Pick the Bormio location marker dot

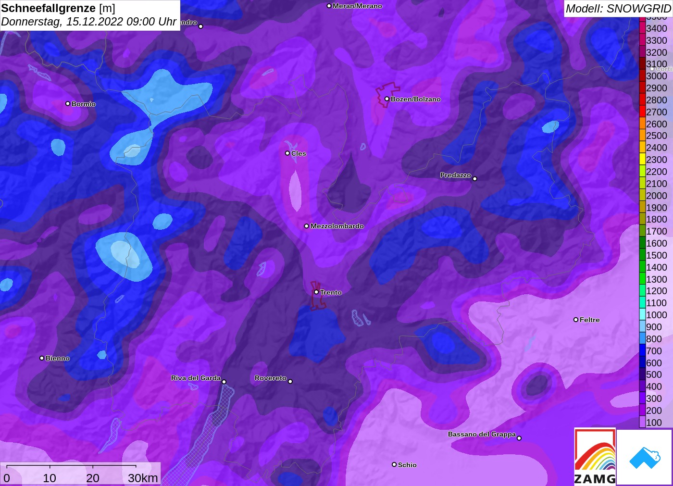coord(68,103)
